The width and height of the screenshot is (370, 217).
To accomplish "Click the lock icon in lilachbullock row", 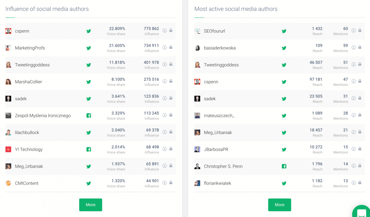I will [171, 132].
